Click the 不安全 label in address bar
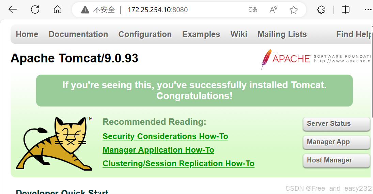 [104, 10]
